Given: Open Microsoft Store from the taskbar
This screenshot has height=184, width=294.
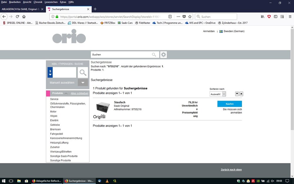Looking at the screenshot, I should [x=26, y=181].
